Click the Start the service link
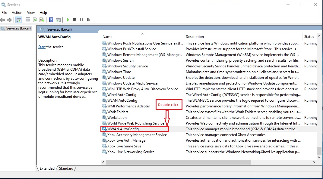This screenshot has width=323, height=179. [x=42, y=47]
